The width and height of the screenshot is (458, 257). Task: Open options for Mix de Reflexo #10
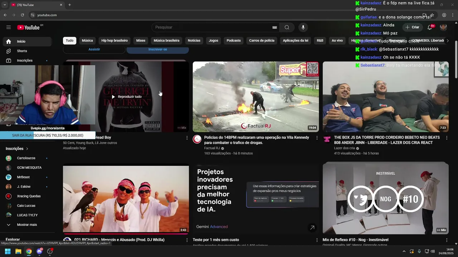(x=447, y=240)
